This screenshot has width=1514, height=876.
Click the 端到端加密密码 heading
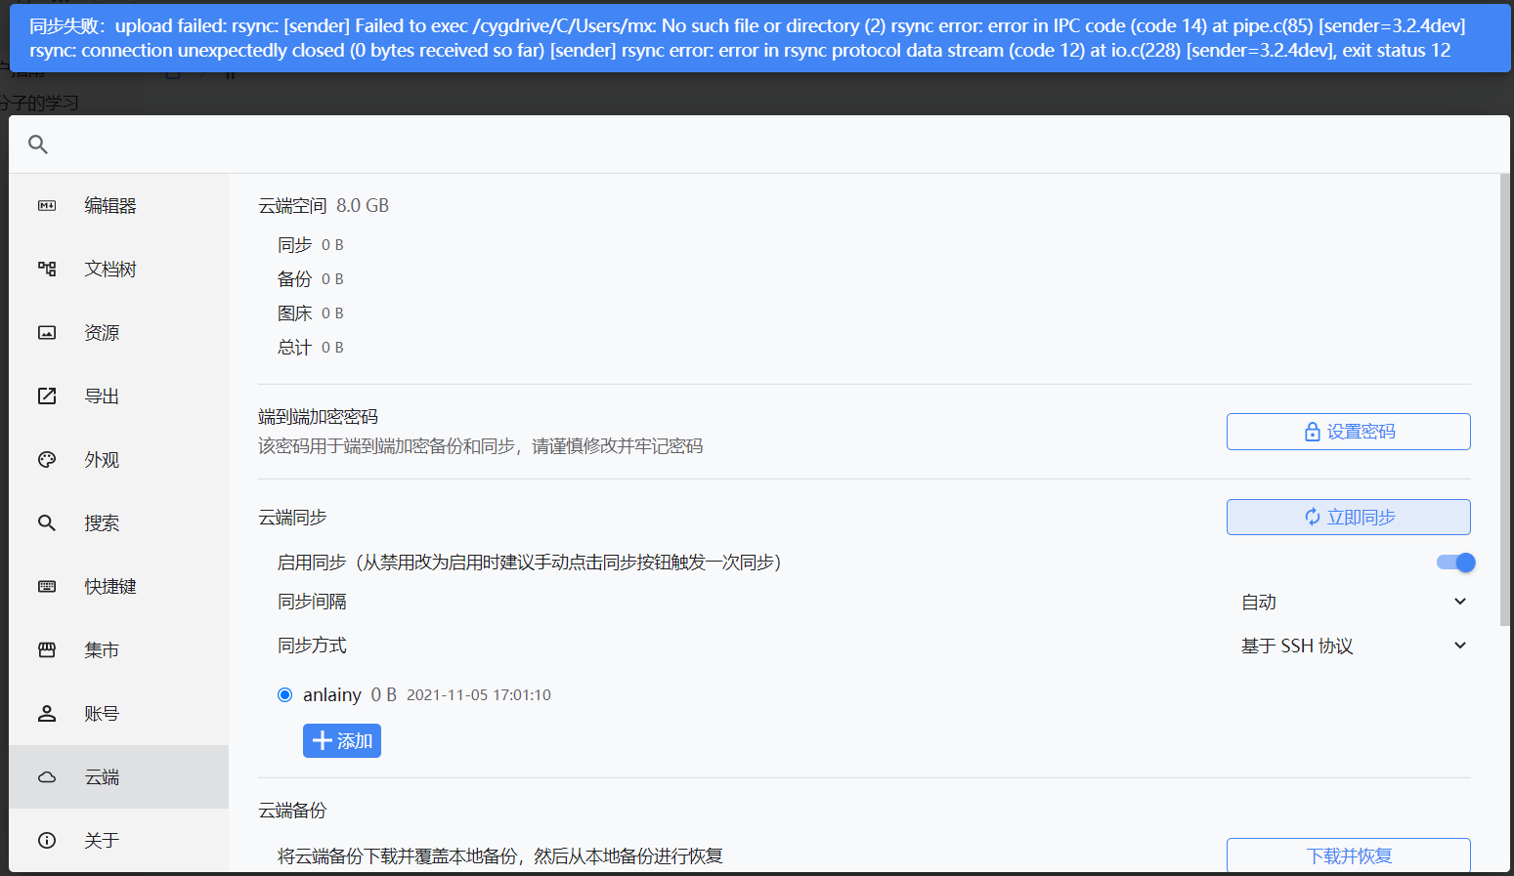(x=318, y=417)
